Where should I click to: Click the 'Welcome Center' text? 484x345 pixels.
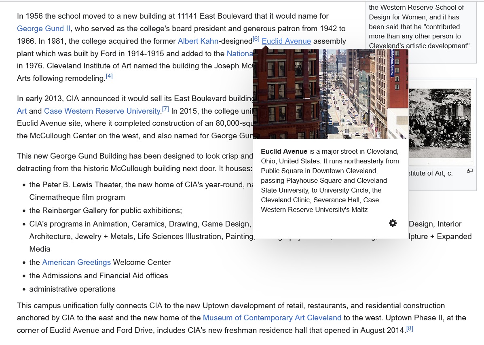142,262
